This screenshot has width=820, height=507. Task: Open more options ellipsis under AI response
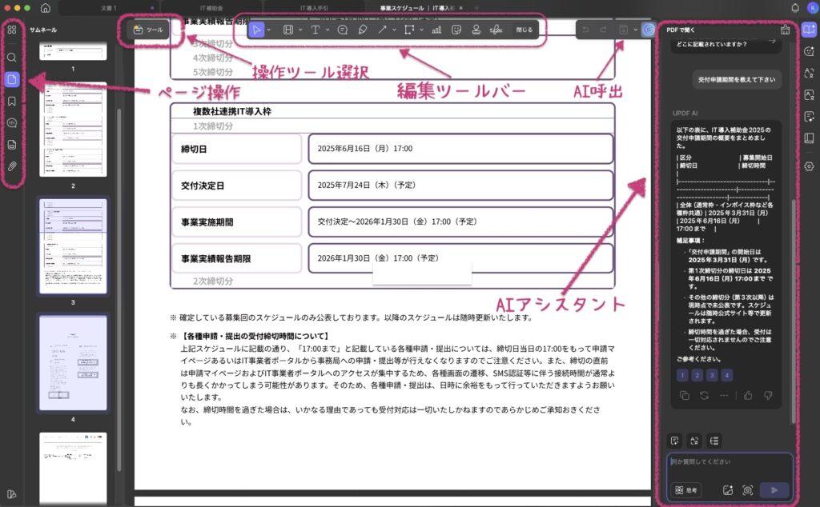[x=724, y=395]
